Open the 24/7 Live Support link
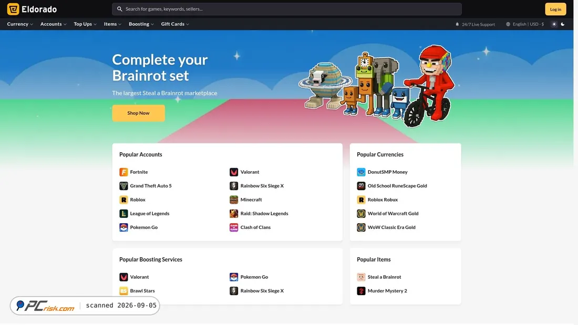 pos(475,24)
